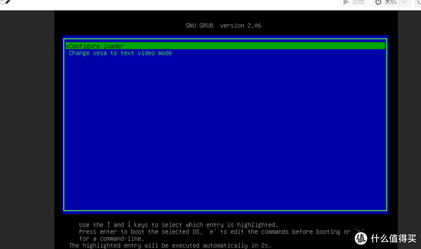
Task: Click the 'for a command-line.' text
Action: (x=111, y=238)
